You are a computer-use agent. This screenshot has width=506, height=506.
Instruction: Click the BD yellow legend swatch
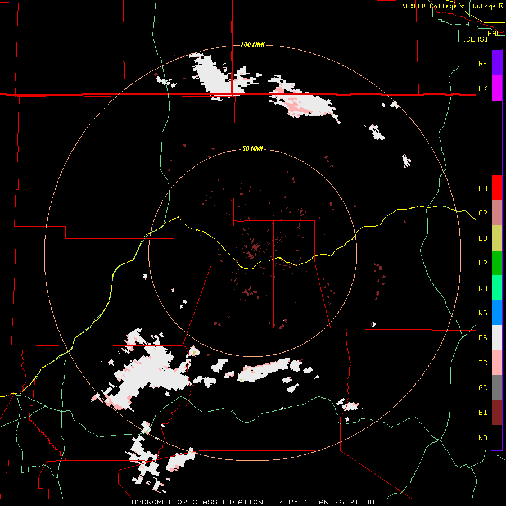(496, 238)
